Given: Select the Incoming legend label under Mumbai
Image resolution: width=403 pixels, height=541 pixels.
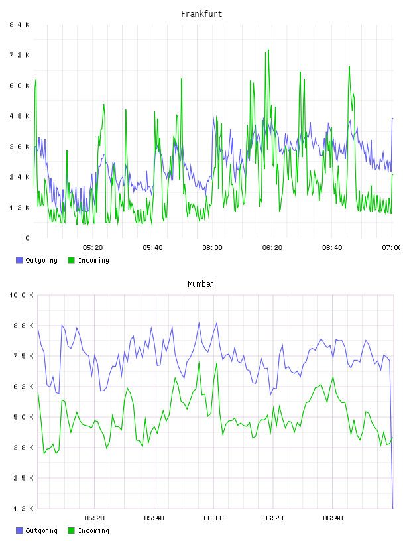Looking at the screenshot, I should tap(93, 531).
